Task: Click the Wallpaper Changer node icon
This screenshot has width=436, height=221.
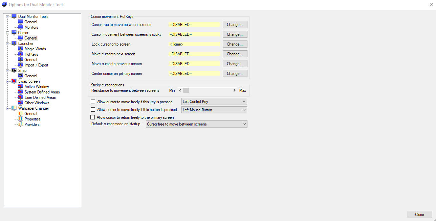Action: click(x=14, y=108)
